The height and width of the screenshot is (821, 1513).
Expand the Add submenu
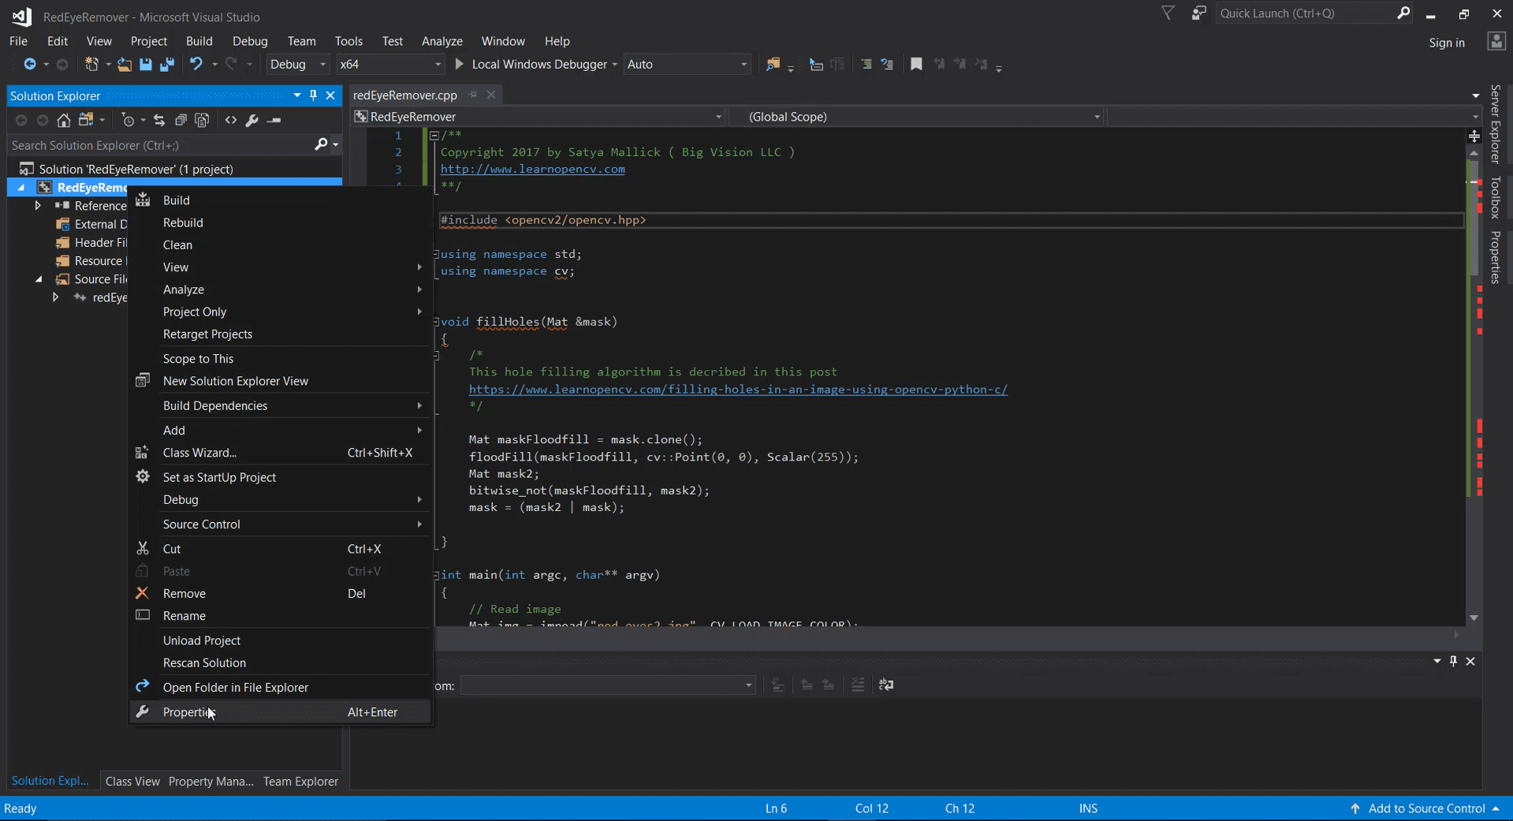coord(281,431)
